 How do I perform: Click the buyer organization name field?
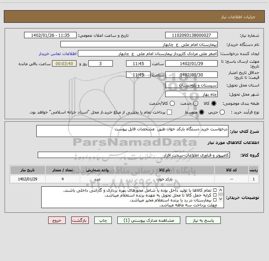tap(139, 44)
